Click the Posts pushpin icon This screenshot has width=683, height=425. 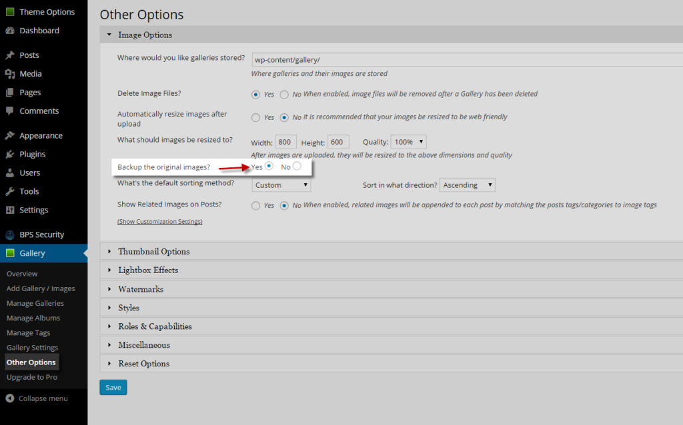tap(10, 55)
